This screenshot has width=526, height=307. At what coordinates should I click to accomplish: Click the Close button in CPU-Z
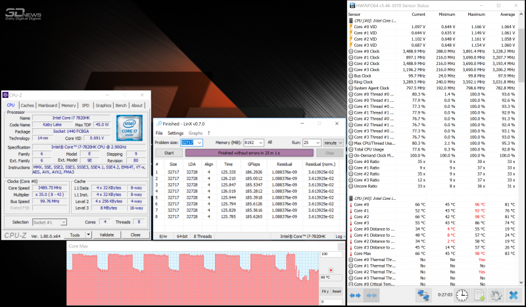pyautogui.click(x=135, y=235)
